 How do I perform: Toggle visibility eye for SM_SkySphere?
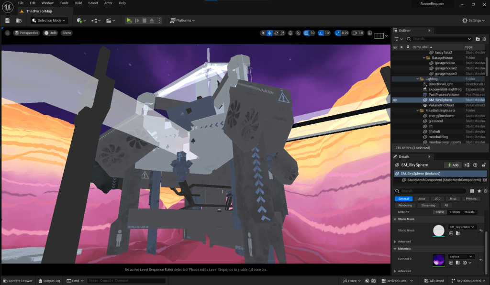[395, 100]
